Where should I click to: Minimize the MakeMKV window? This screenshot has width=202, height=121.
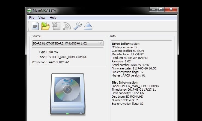[x=153, y=9]
